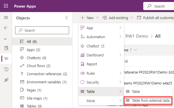Choose Table in the New menu
This screenshot has width=174, height=108.
(x=101, y=91)
